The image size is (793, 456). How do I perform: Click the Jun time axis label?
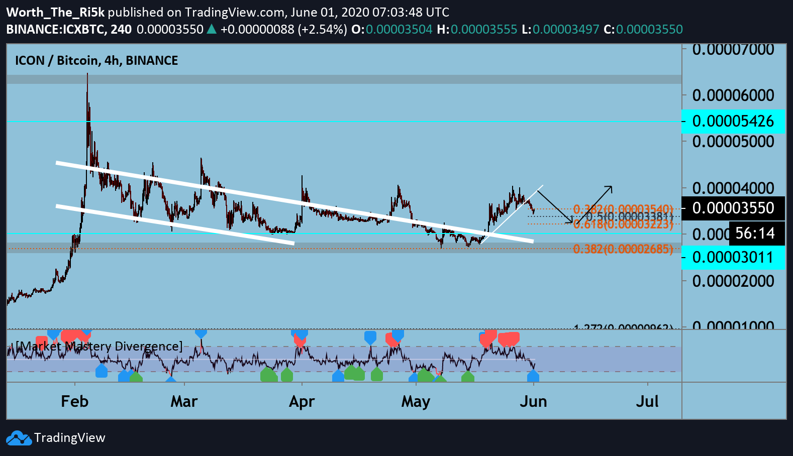pyautogui.click(x=533, y=401)
